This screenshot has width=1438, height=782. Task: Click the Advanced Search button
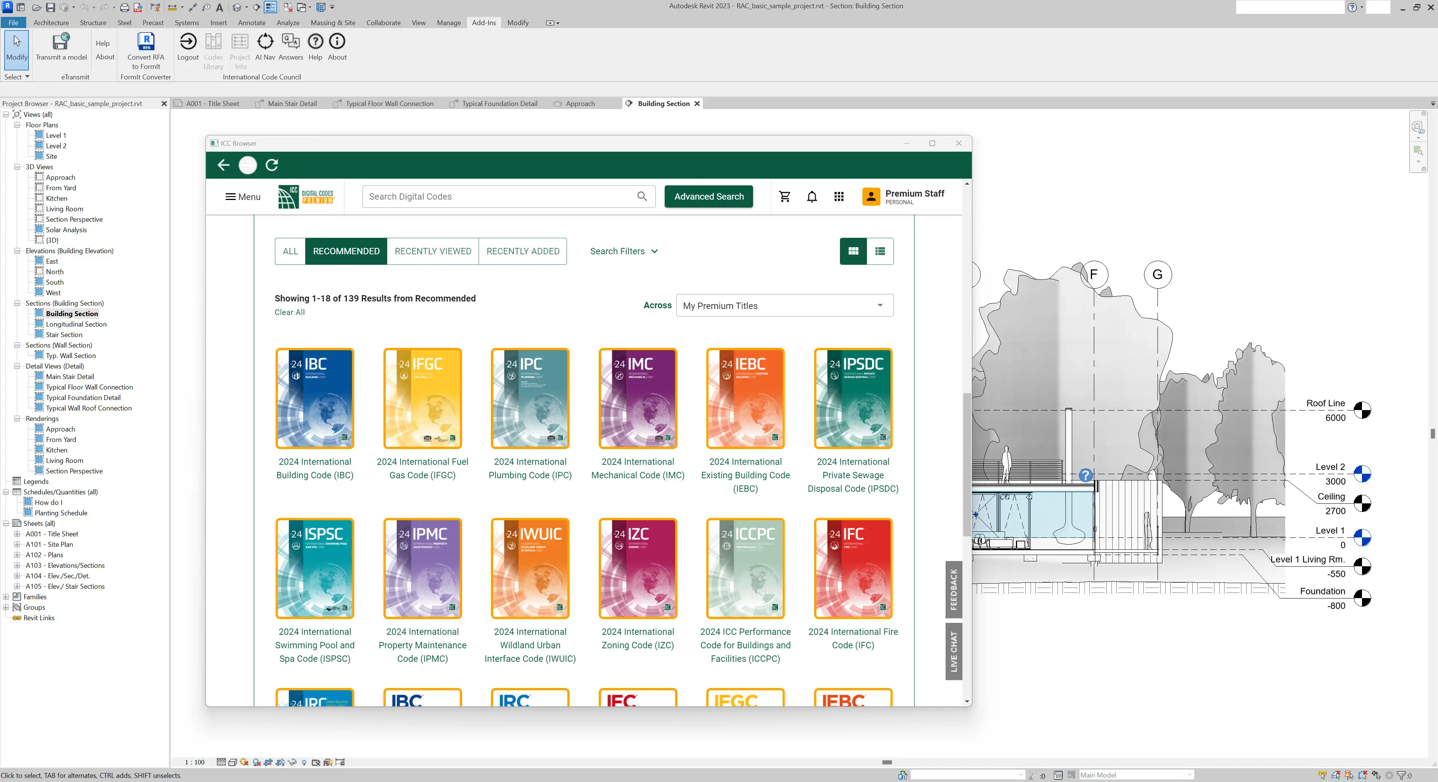click(x=709, y=197)
